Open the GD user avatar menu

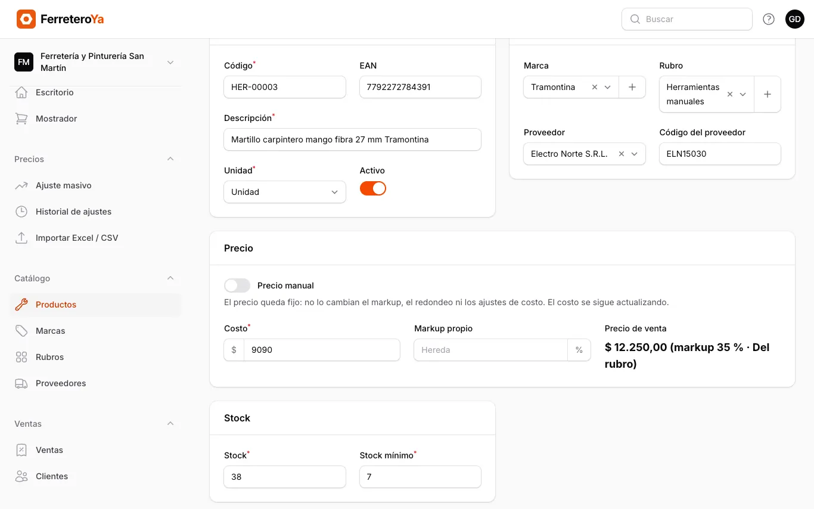(795, 19)
